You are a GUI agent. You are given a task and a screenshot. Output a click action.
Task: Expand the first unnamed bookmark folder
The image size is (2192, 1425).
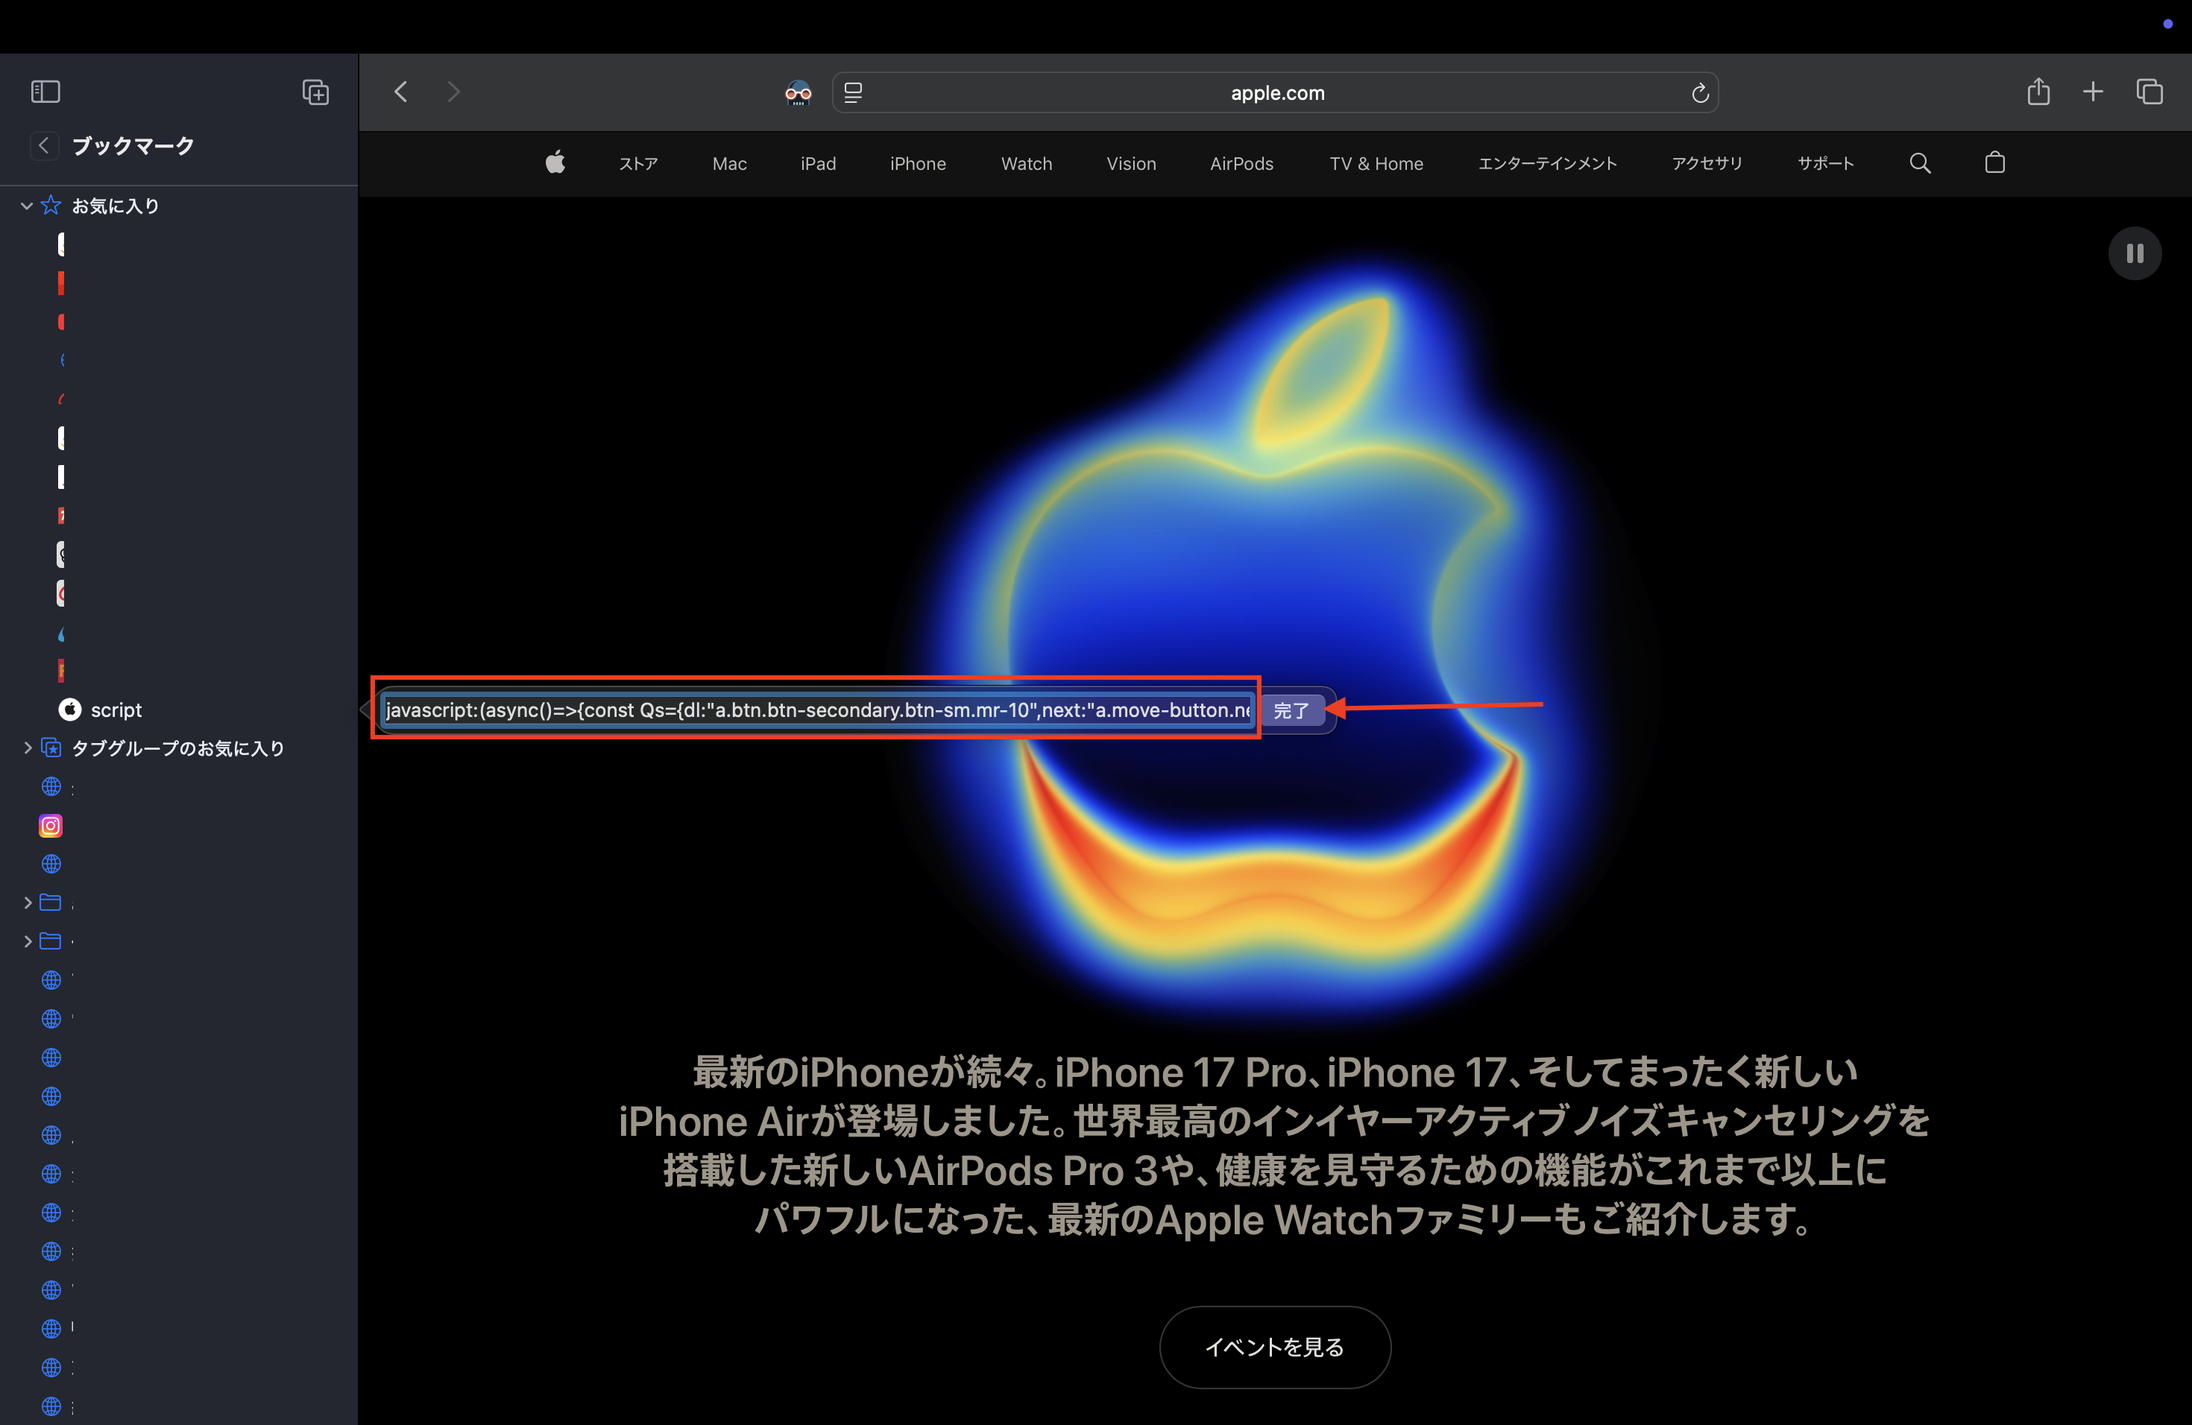point(27,903)
